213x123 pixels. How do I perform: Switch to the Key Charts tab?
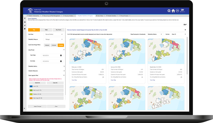pos(58,30)
